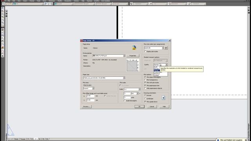Image resolution: width=251 pixels, height=141 pixels.
Task: Click the printer Properties button
Action: (x=133, y=56)
